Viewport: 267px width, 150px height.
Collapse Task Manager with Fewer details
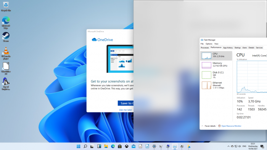[x=208, y=126]
